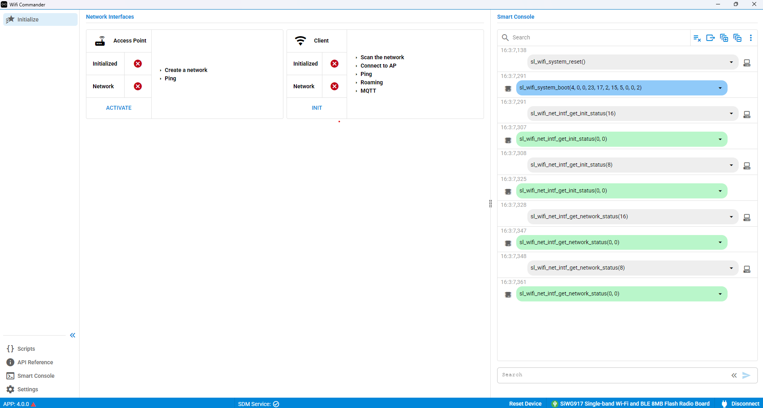The width and height of the screenshot is (763, 408).
Task: Open command history double-chevron in console input
Action: [734, 375]
